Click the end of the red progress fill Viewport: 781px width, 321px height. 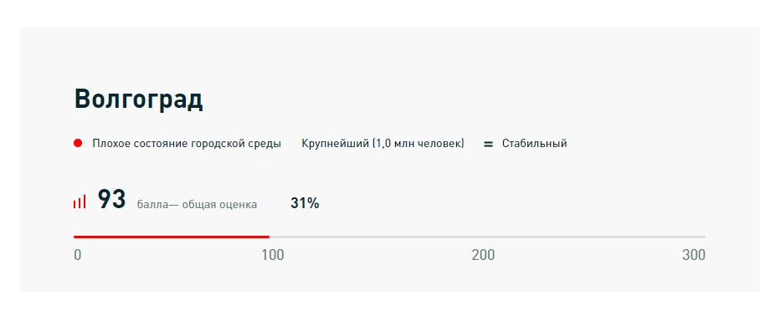(x=269, y=237)
